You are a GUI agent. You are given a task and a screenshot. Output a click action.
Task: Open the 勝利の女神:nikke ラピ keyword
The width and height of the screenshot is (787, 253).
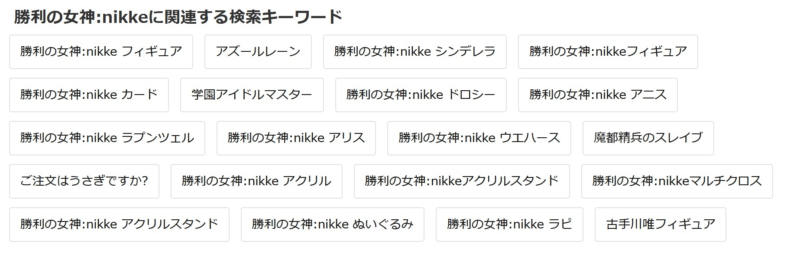coord(509,225)
